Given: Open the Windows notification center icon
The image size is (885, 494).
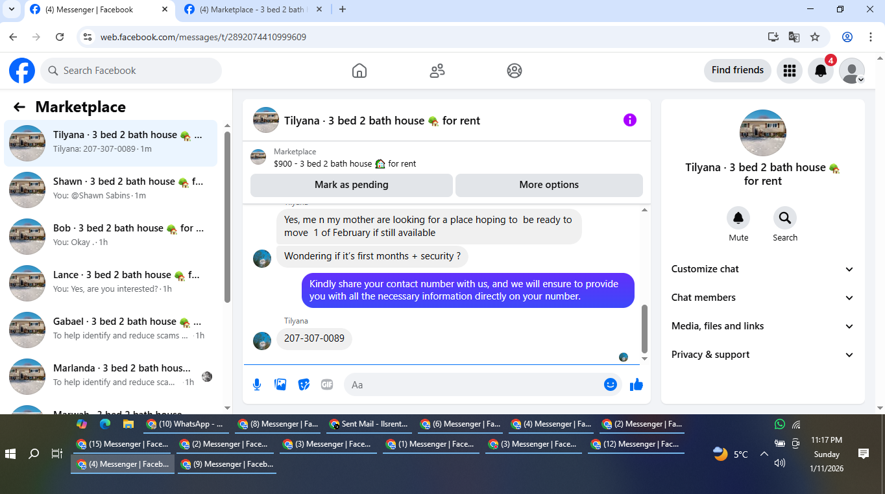Looking at the screenshot, I should point(863,454).
